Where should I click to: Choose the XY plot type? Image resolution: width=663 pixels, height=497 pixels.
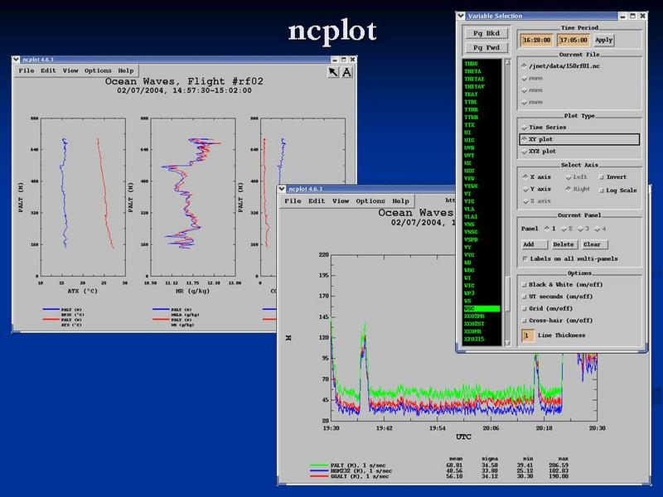[579, 139]
